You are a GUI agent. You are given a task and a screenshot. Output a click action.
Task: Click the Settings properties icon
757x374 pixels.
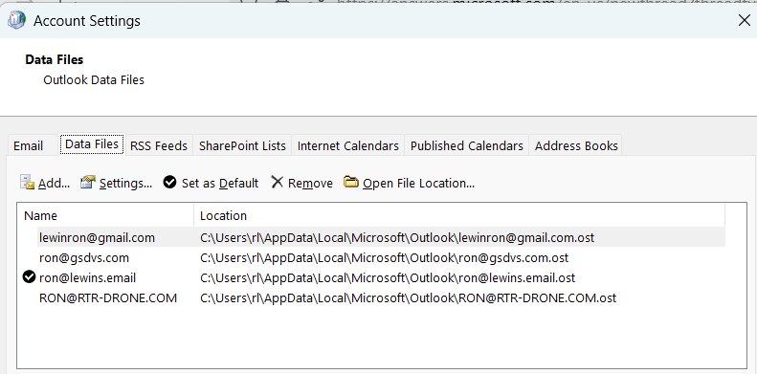point(88,183)
